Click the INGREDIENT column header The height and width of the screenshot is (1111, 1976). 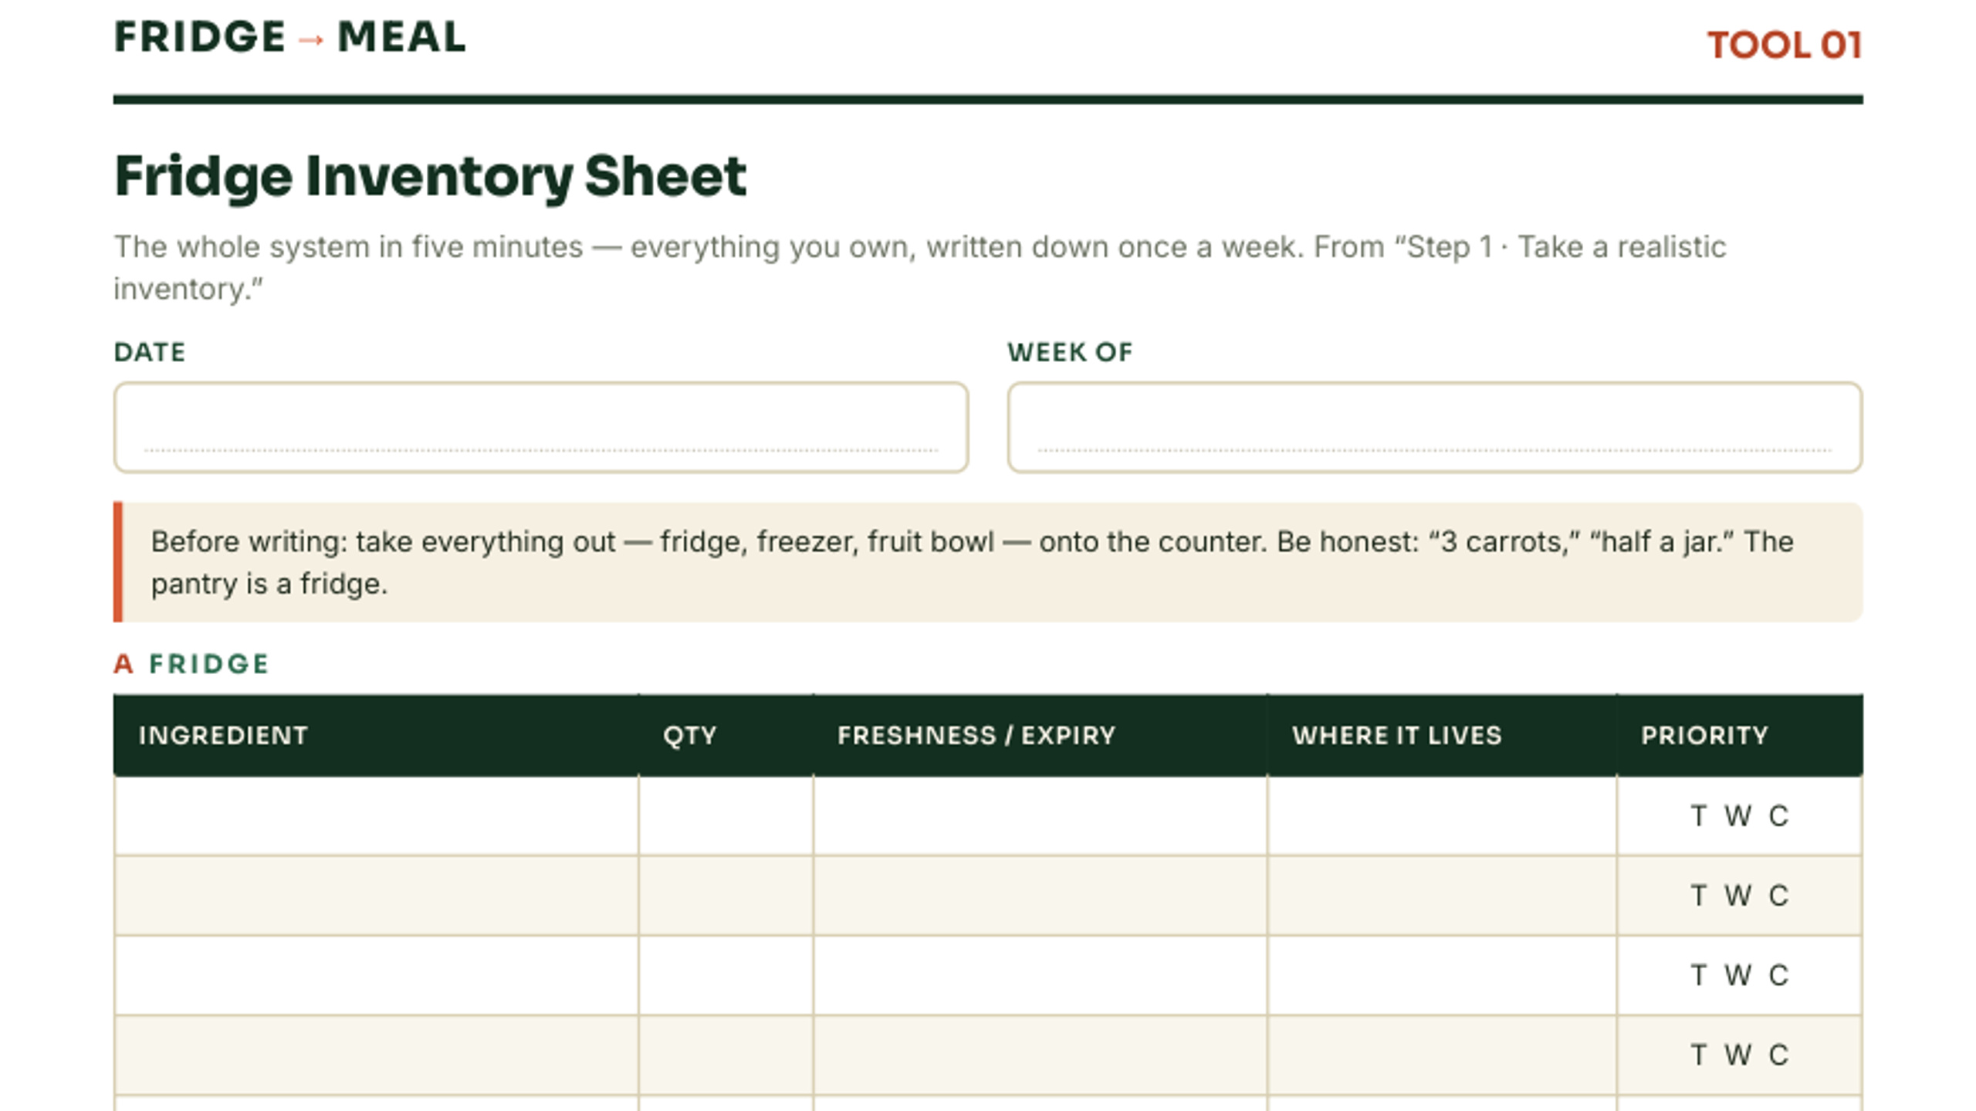pyautogui.click(x=376, y=735)
